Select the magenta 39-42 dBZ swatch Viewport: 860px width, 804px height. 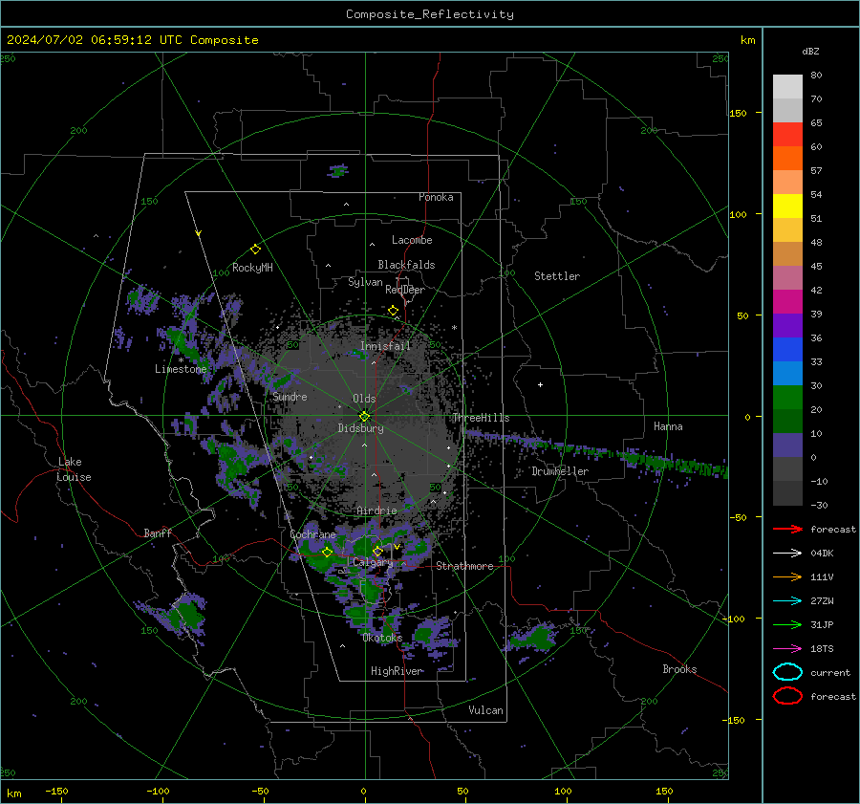pyautogui.click(x=787, y=302)
